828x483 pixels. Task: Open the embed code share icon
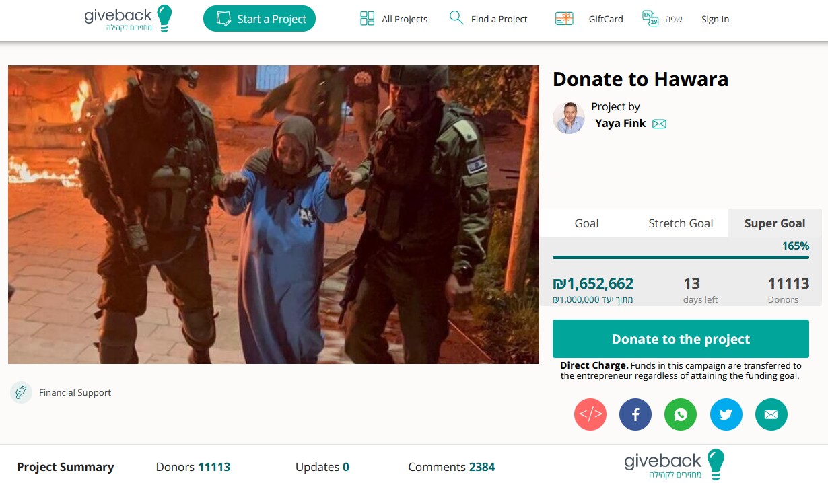tap(590, 414)
